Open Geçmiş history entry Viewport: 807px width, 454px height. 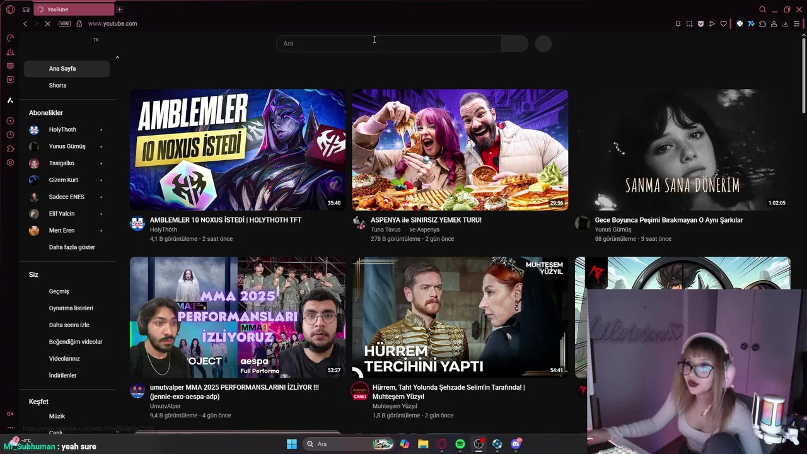pos(67,291)
